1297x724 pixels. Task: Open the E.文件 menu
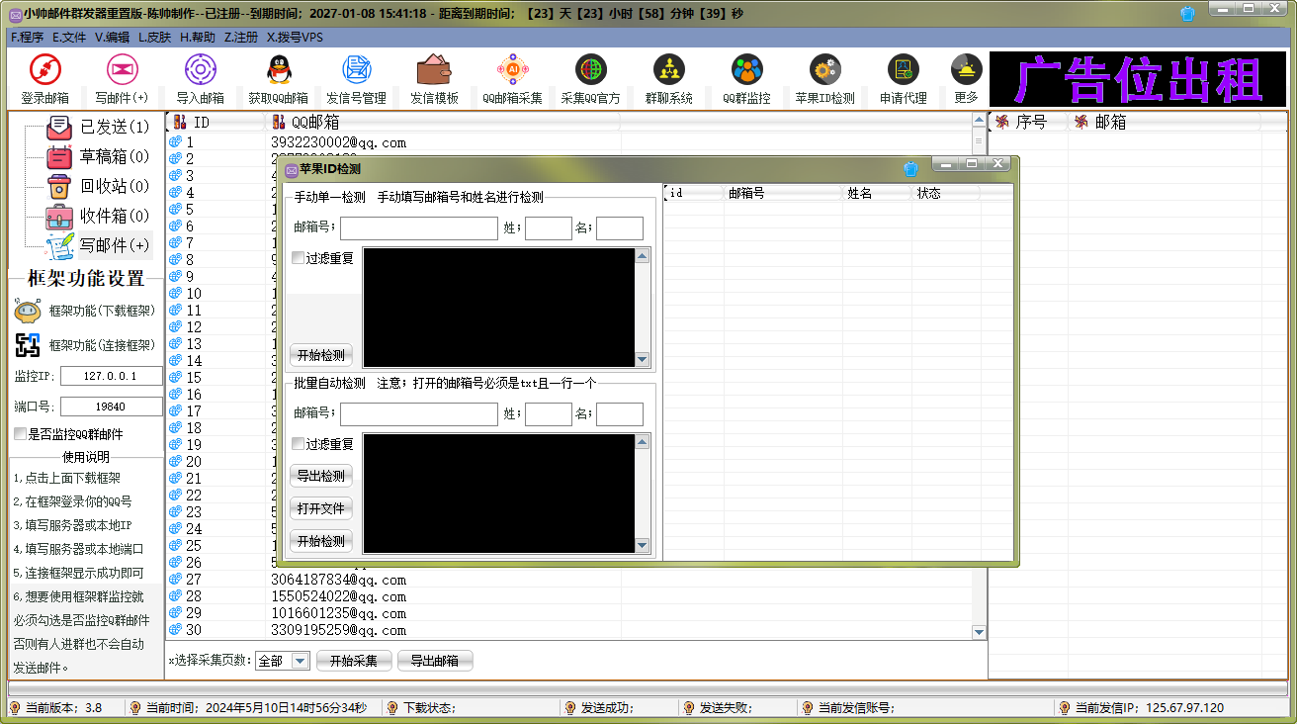[69, 38]
